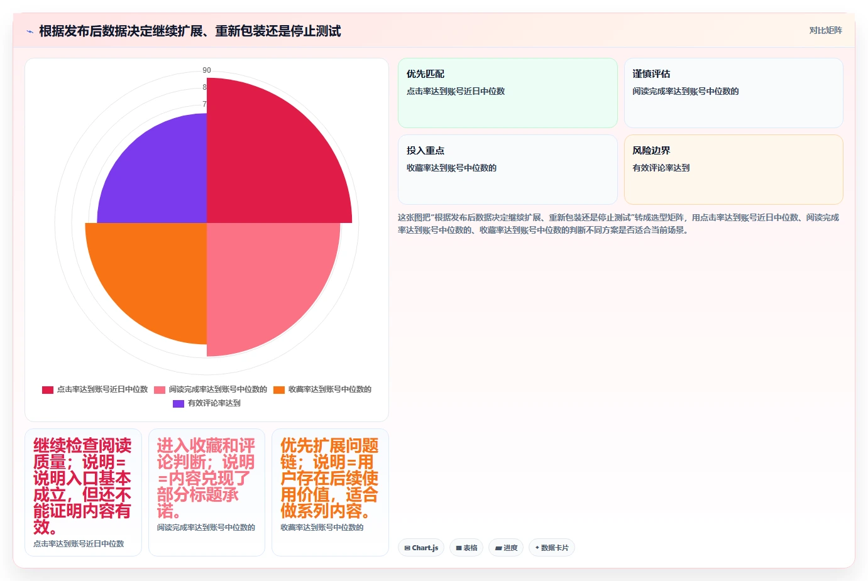Click the 收藏率达到账号中位数的 caption under orange stat
The image size is (868, 581).
pos(322,528)
